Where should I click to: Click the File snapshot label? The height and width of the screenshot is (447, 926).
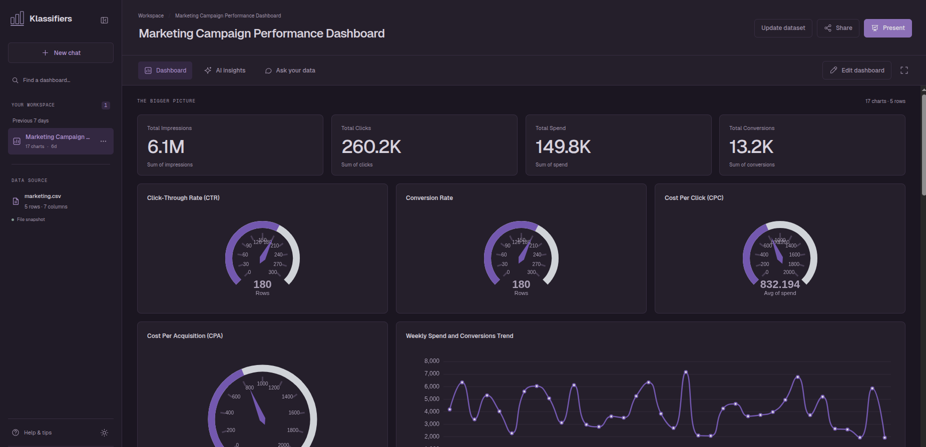pyautogui.click(x=31, y=219)
